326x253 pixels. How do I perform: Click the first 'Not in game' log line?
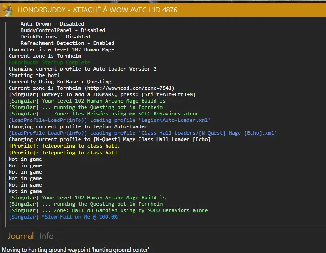(25, 159)
